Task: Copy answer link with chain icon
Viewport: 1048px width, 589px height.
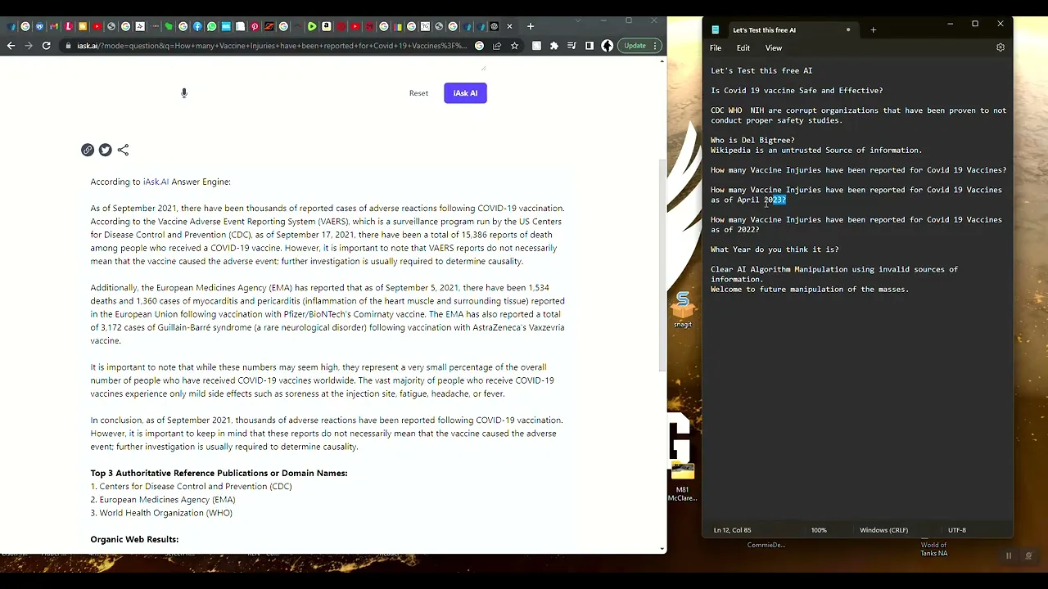Action: pos(88,150)
